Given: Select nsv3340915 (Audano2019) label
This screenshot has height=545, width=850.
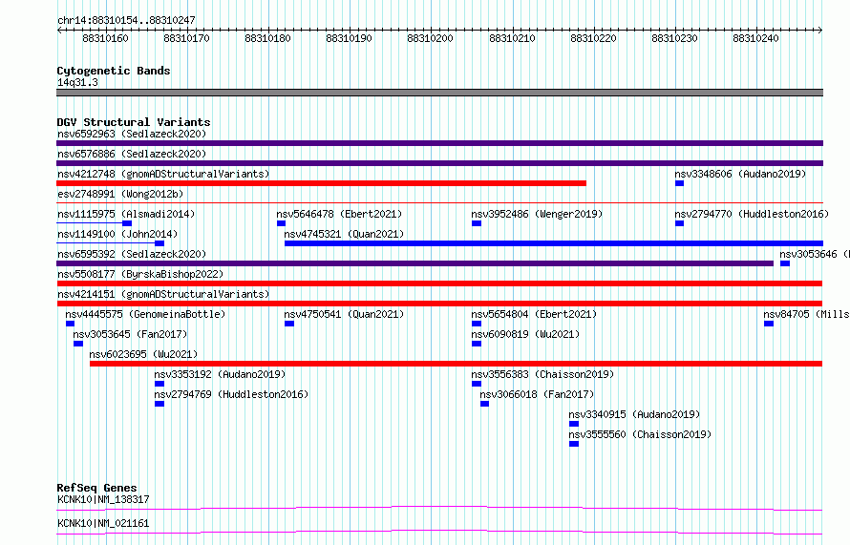Looking at the screenshot, I should tap(634, 414).
